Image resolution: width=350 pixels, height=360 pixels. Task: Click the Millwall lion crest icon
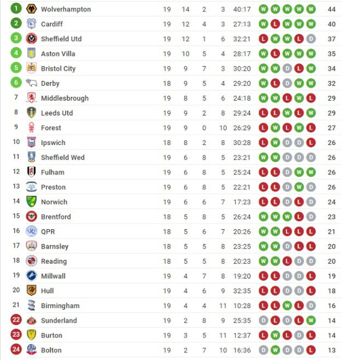(x=31, y=276)
